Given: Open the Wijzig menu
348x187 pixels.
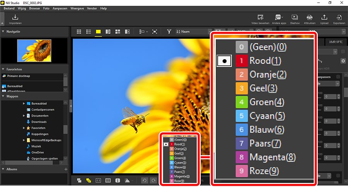Looking at the screenshot, I should pyautogui.click(x=22, y=8).
